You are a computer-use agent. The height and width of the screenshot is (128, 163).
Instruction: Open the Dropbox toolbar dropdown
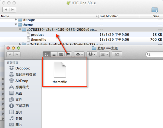coord(92,54)
